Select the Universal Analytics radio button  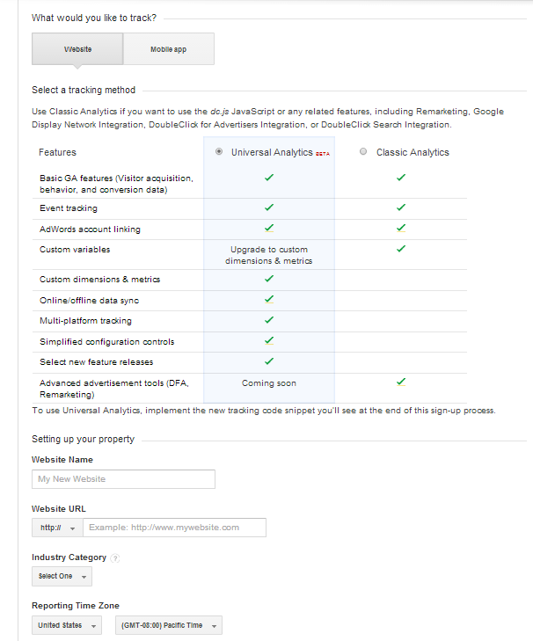point(219,152)
